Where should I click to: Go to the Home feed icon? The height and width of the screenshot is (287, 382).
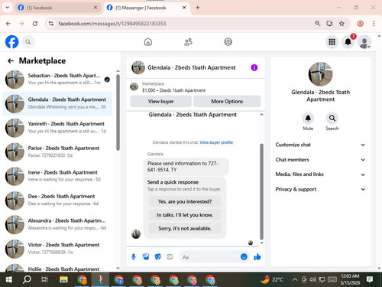pos(148,42)
